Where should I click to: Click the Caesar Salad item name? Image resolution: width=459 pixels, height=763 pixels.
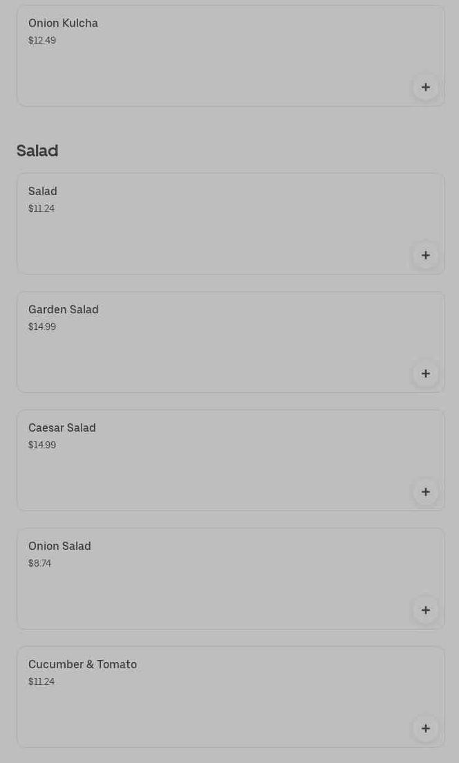point(62,428)
